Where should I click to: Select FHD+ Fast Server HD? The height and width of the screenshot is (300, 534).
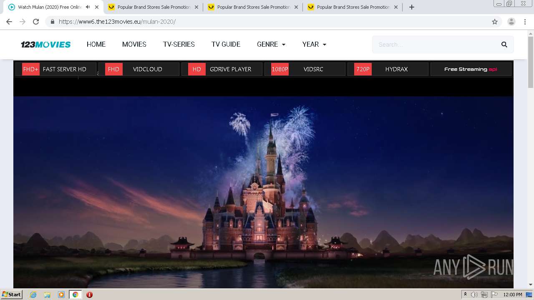[56, 69]
